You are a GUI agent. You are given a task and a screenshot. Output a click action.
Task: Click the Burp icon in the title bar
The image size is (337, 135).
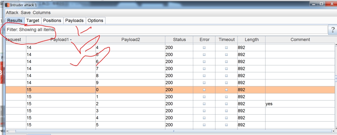(8, 5)
